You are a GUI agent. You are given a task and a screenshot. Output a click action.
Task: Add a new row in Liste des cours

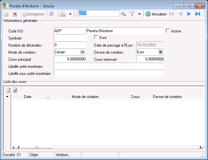pos(9,90)
